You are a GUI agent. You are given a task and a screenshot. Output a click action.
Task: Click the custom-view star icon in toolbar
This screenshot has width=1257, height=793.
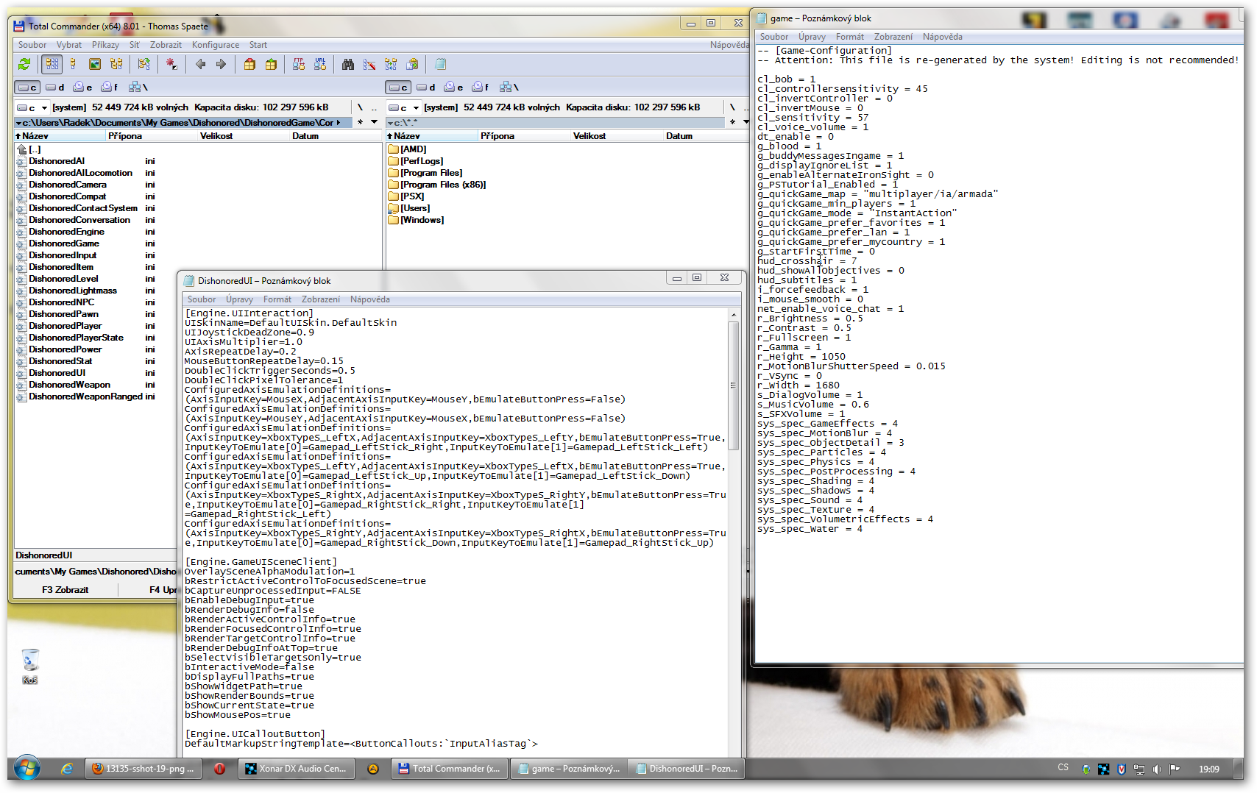pos(171,65)
